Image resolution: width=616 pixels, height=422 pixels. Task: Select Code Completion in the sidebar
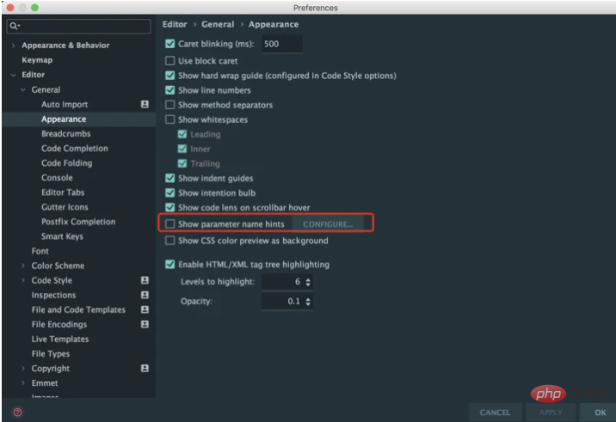pyautogui.click(x=74, y=149)
